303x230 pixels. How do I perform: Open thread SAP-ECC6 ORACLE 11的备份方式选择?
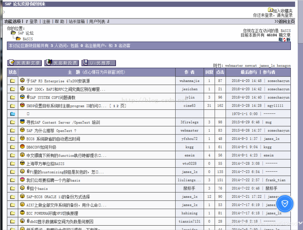(x=58, y=197)
